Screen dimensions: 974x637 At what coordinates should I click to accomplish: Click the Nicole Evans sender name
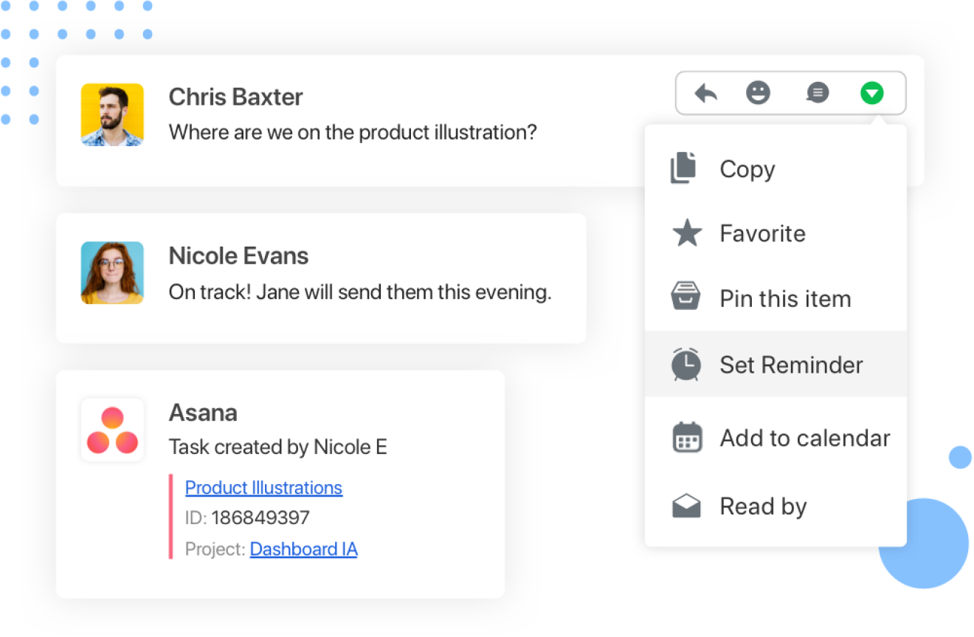[238, 256]
